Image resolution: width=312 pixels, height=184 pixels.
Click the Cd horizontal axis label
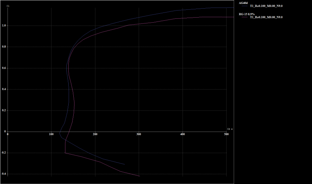(229, 129)
